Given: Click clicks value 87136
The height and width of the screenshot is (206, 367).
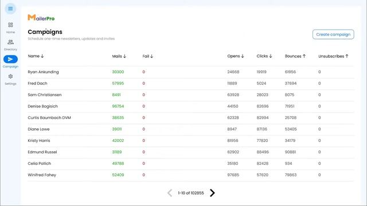Looking at the screenshot, I should 261,129.
